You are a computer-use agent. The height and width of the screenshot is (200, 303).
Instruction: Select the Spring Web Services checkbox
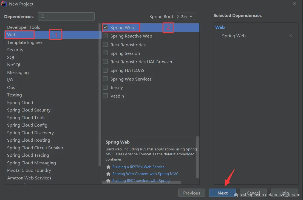coord(106,79)
